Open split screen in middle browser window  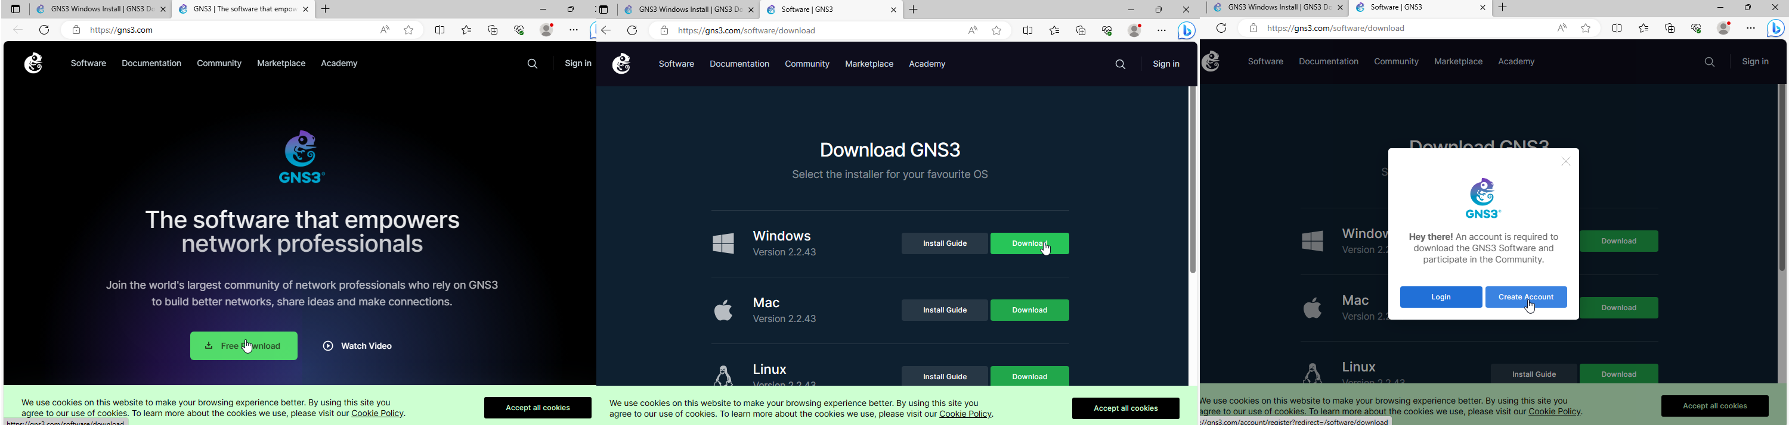pos(1029,30)
